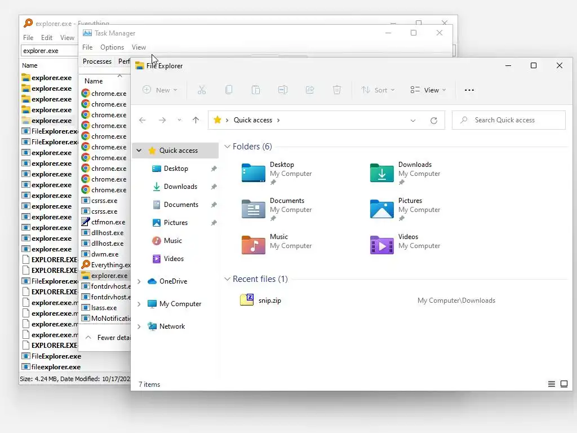Image resolution: width=577 pixels, height=433 pixels.
Task: Open the See more ellipsis menu
Action: coord(469,90)
